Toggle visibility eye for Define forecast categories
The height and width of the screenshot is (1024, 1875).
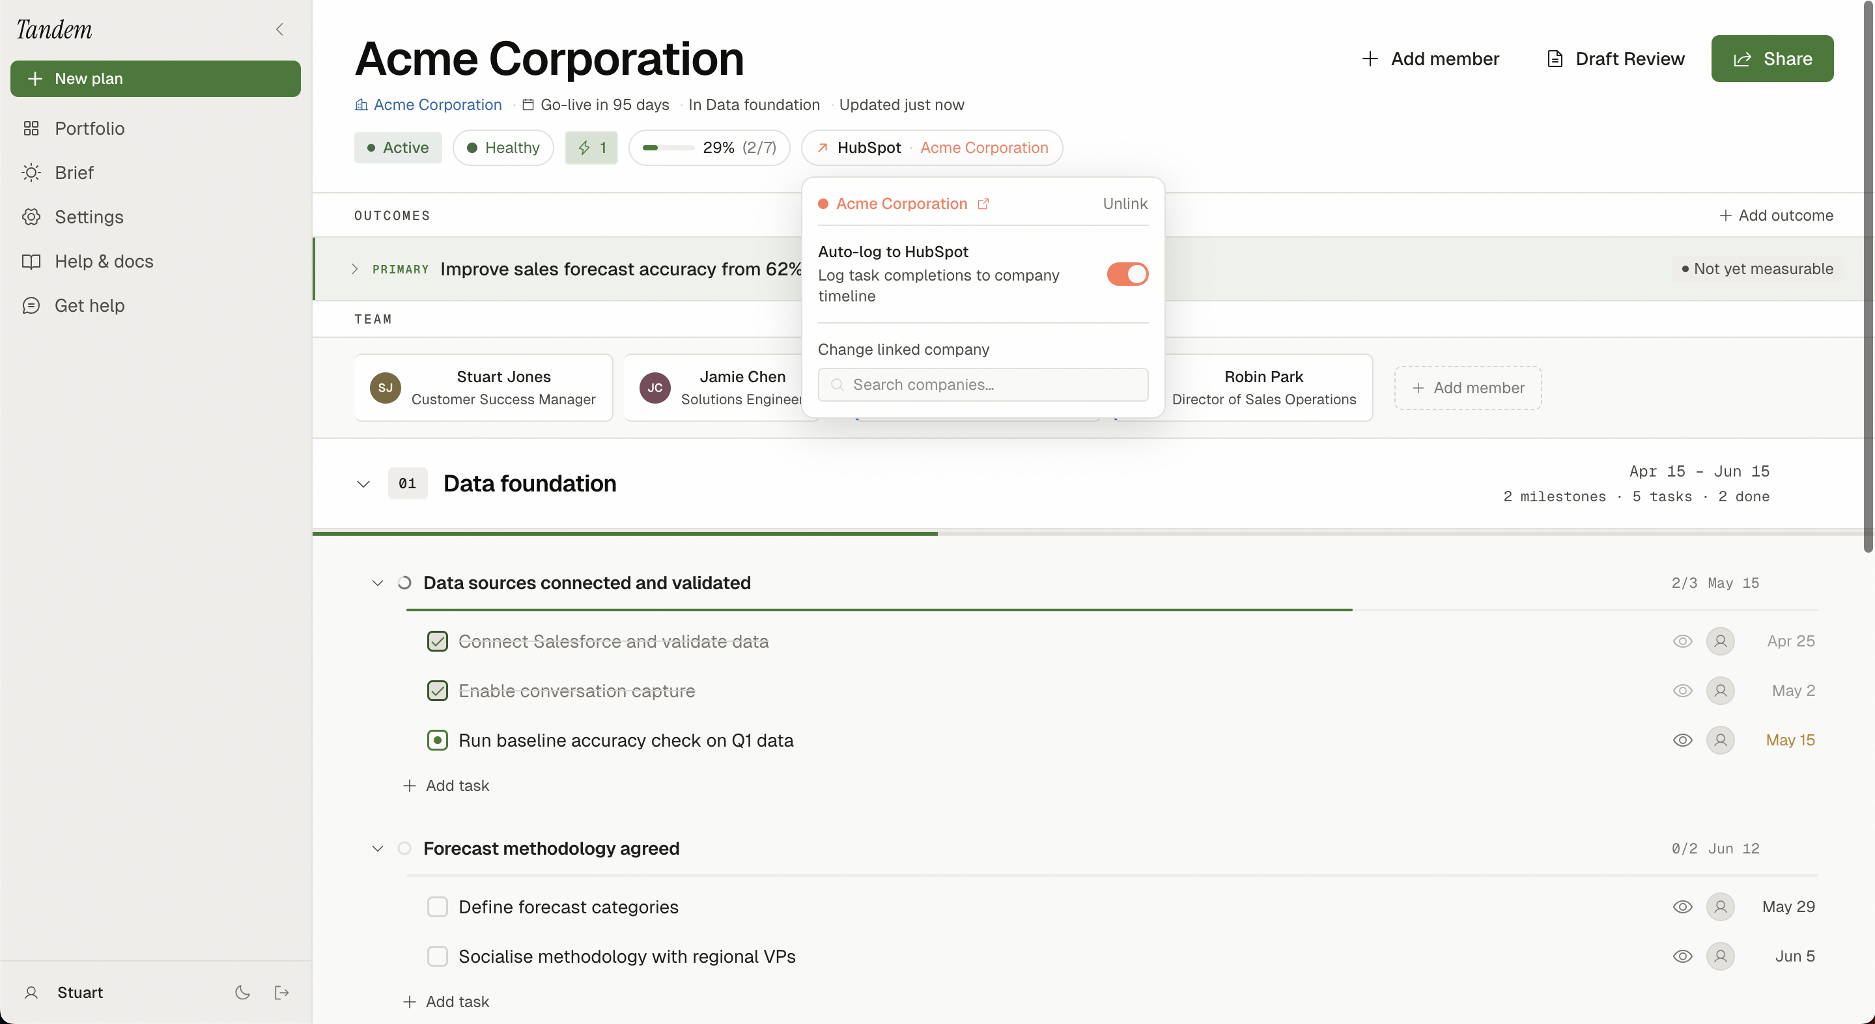coord(1682,907)
